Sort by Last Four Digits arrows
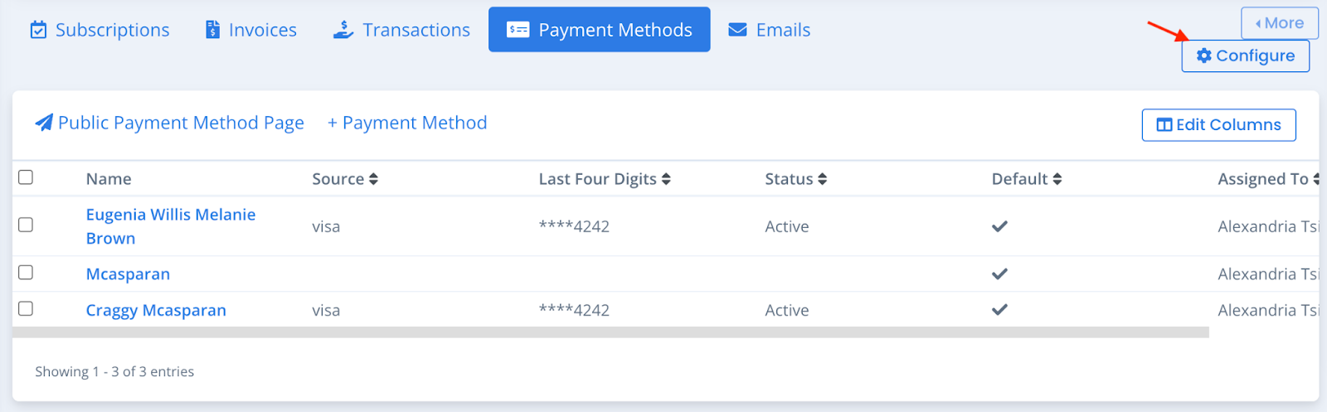This screenshot has width=1327, height=412. (666, 179)
